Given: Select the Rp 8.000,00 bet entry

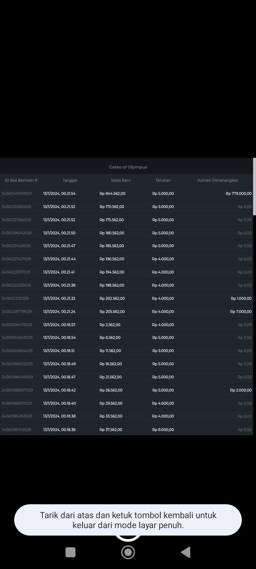Looking at the screenshot, I should 163,430.
